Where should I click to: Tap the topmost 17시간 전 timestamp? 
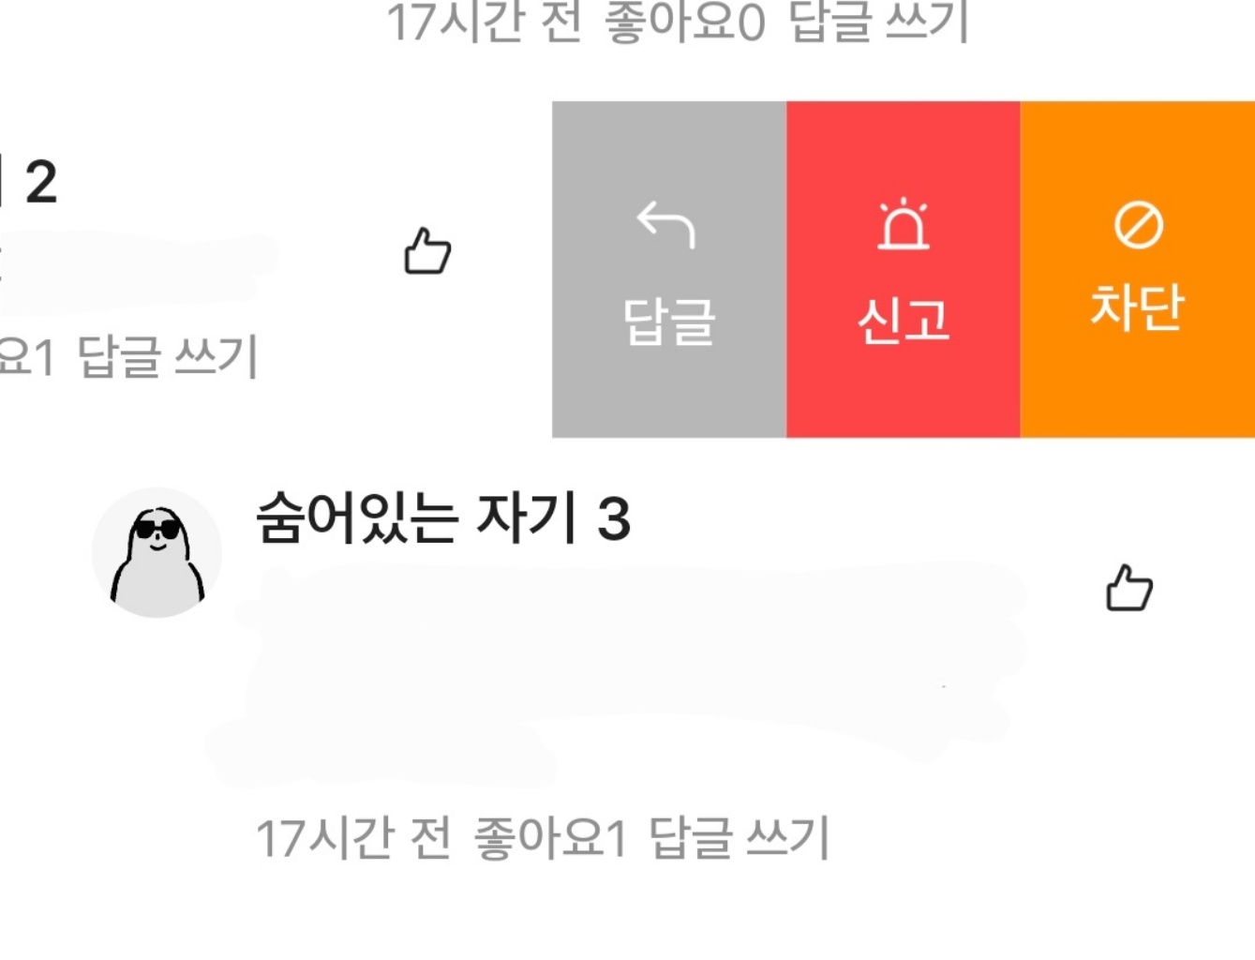pyautogui.click(x=485, y=22)
